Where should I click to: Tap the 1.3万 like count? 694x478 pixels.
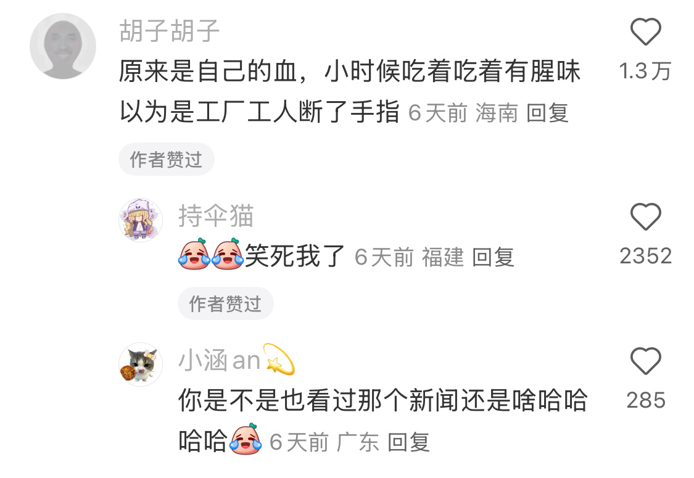[x=645, y=71]
